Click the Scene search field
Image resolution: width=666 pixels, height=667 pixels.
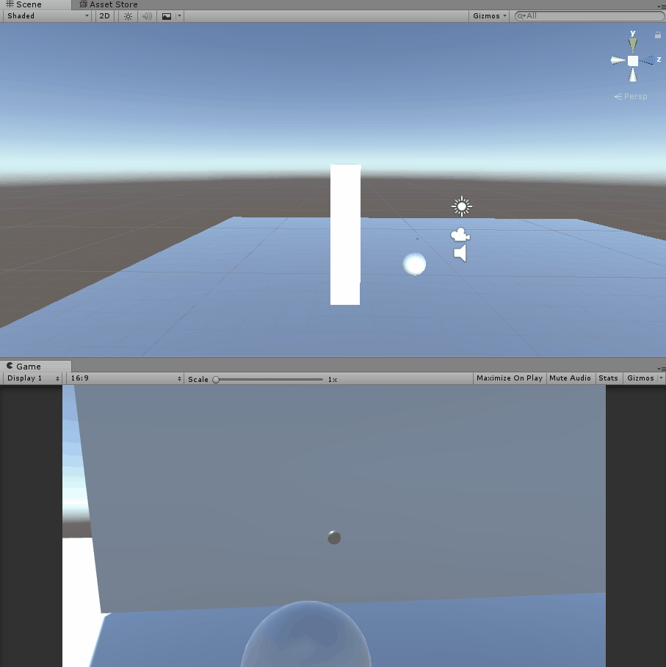(589, 16)
